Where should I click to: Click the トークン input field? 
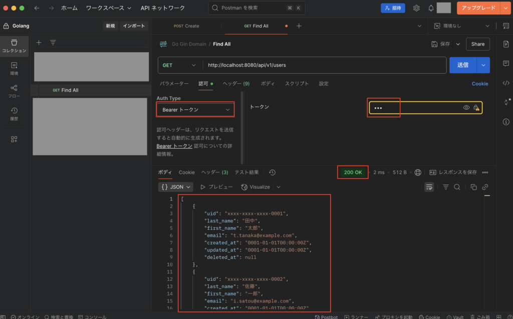point(425,108)
